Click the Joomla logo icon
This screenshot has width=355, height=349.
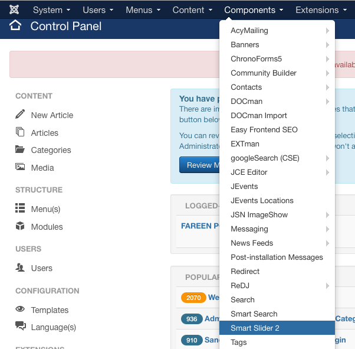coord(14,9)
